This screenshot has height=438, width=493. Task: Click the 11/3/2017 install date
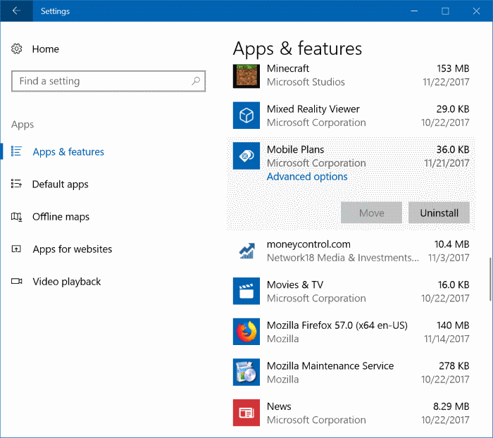tap(449, 258)
